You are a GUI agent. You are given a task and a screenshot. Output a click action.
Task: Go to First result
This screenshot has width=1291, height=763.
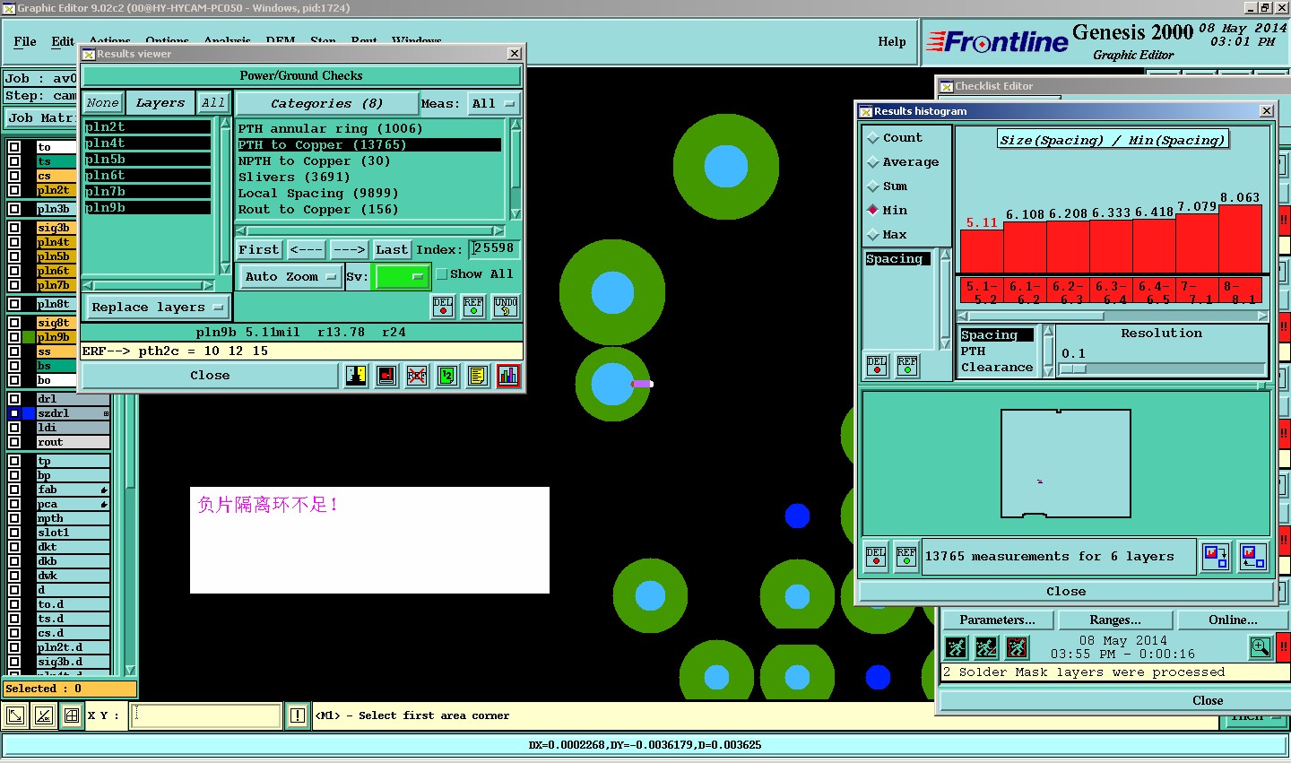click(259, 250)
